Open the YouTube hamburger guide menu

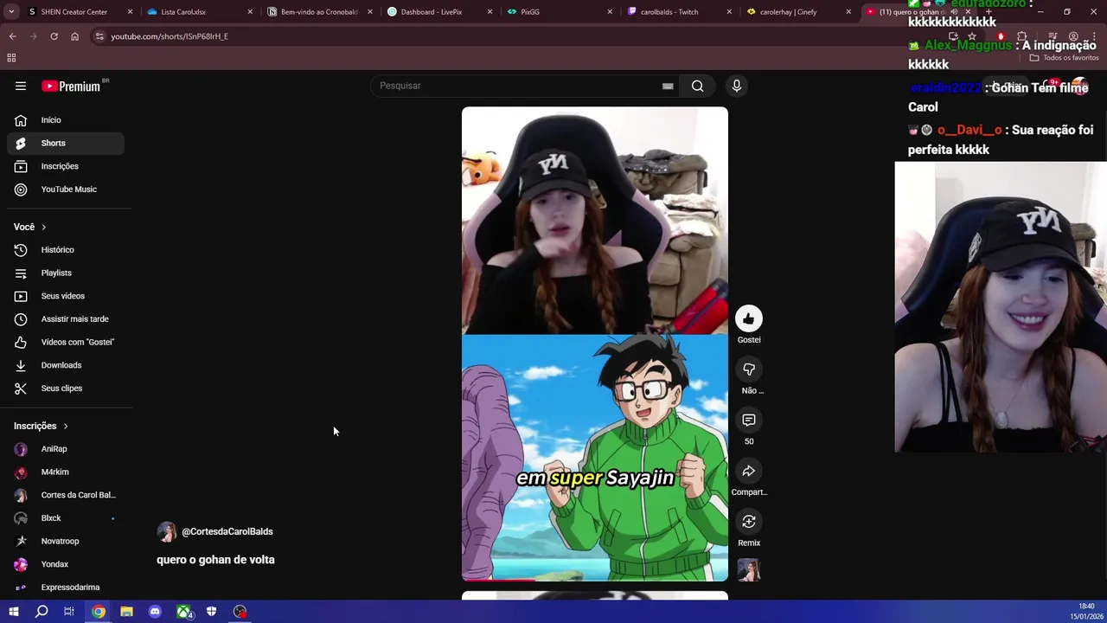pos(21,86)
